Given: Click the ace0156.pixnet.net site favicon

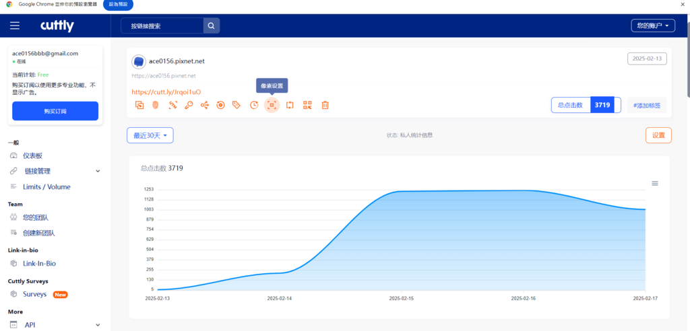Looking at the screenshot, I should [139, 62].
